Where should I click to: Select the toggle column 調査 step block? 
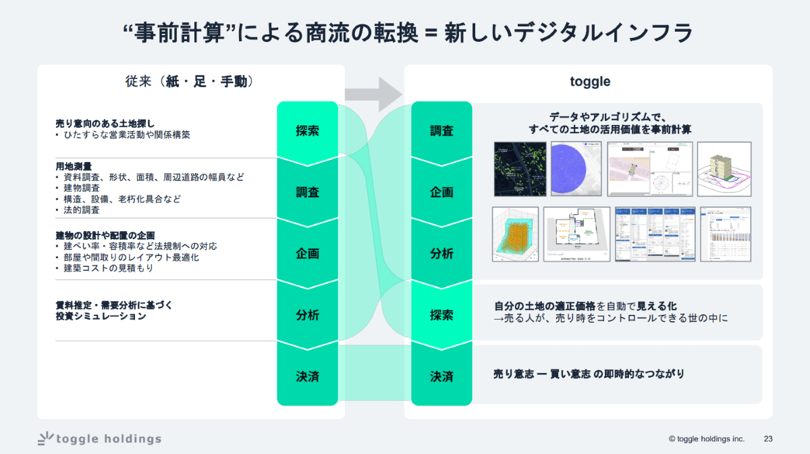click(x=442, y=131)
